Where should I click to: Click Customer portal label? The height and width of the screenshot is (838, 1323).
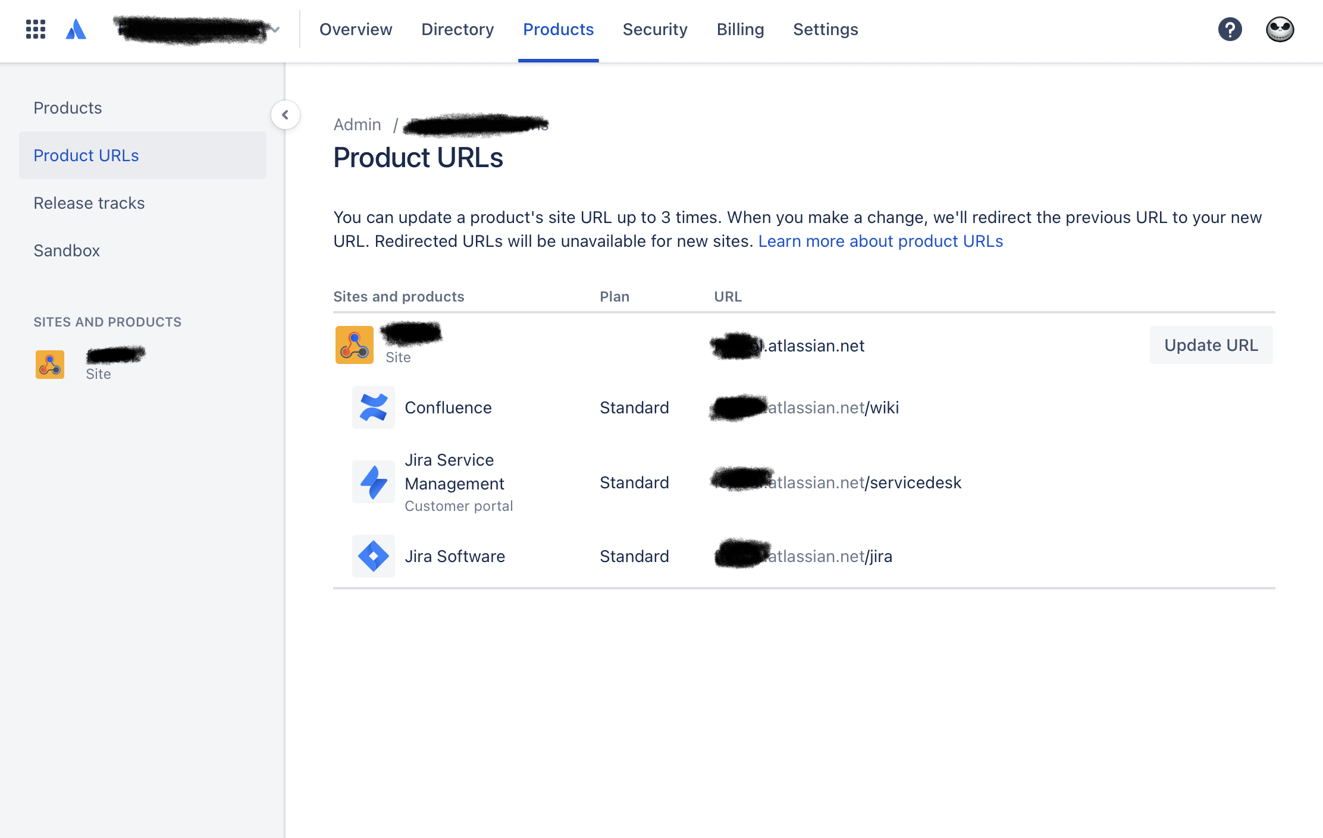tap(459, 506)
